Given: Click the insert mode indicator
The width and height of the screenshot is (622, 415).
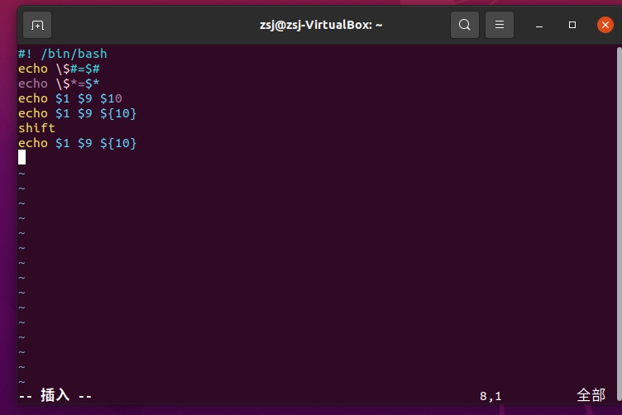Looking at the screenshot, I should pos(55,396).
